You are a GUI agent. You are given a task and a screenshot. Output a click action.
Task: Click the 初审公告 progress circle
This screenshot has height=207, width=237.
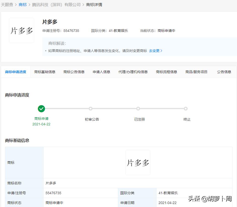(90, 109)
